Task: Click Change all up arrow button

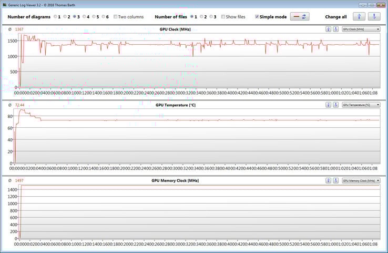Action: (359, 17)
